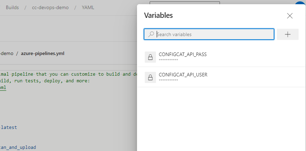Close the Variables panel with X
This screenshot has width=306, height=151.
[x=290, y=16]
